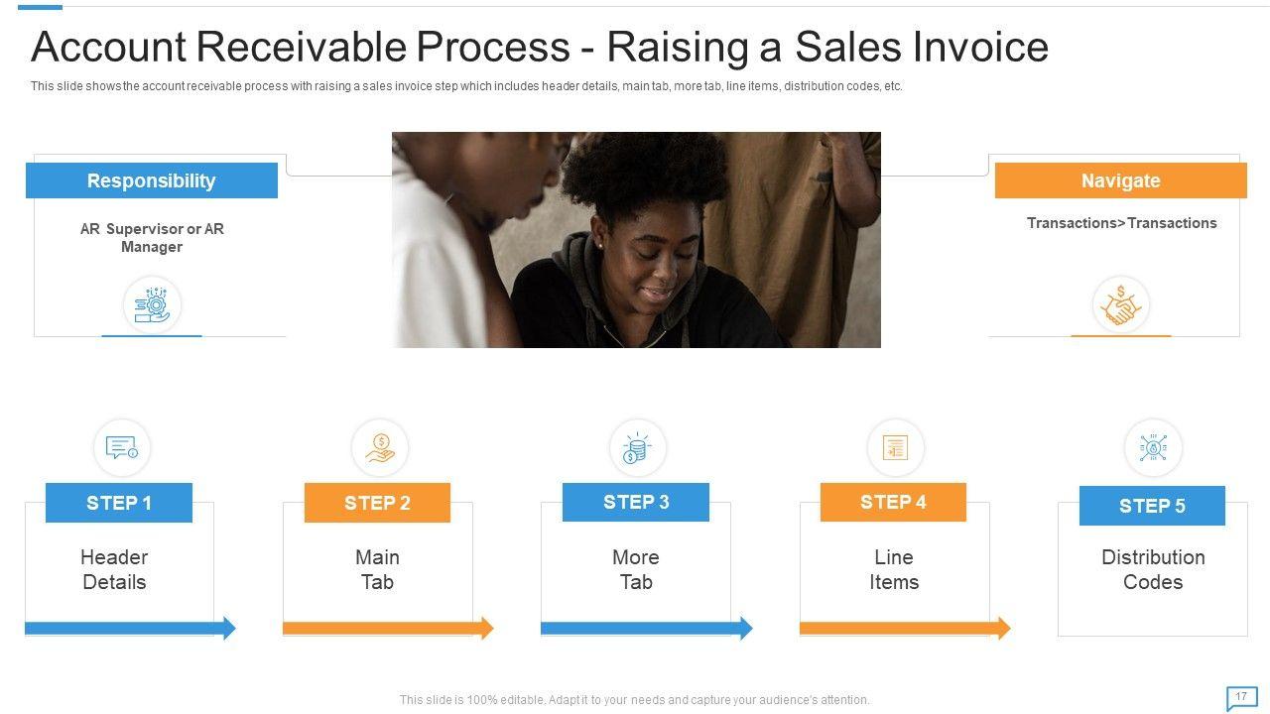Click the slide title Account Receivable Process
Screen dimensions: 1270x714
click(540, 47)
